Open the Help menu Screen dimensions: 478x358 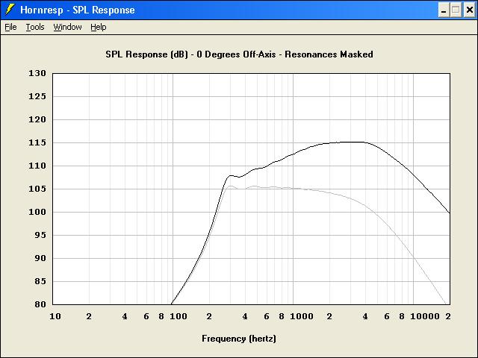tap(99, 27)
